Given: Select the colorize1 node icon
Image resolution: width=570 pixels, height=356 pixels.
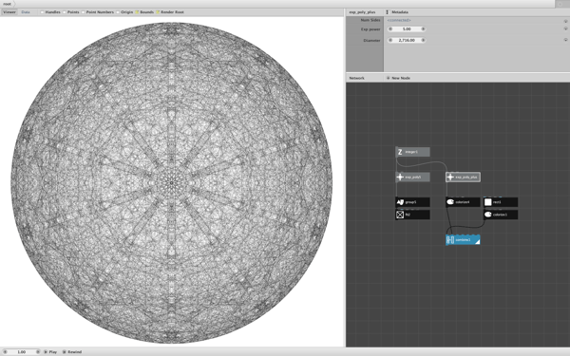Looking at the screenshot, I should [x=488, y=215].
